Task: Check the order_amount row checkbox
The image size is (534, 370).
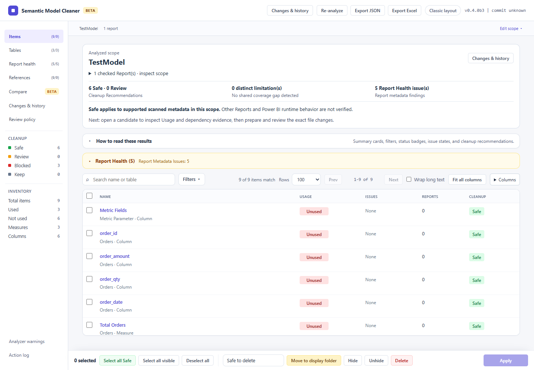Action: (x=89, y=256)
